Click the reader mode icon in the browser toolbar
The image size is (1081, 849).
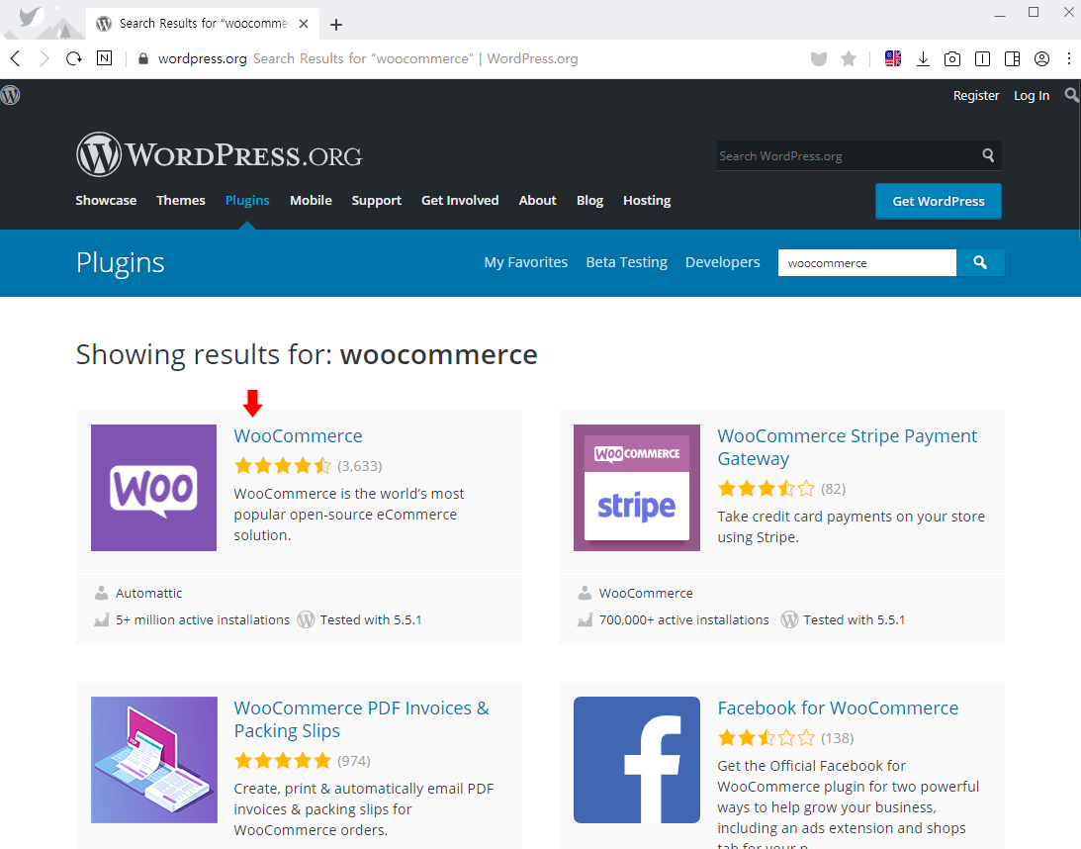click(x=982, y=59)
